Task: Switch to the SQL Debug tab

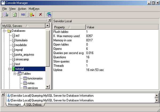Action: [x=34, y=105]
